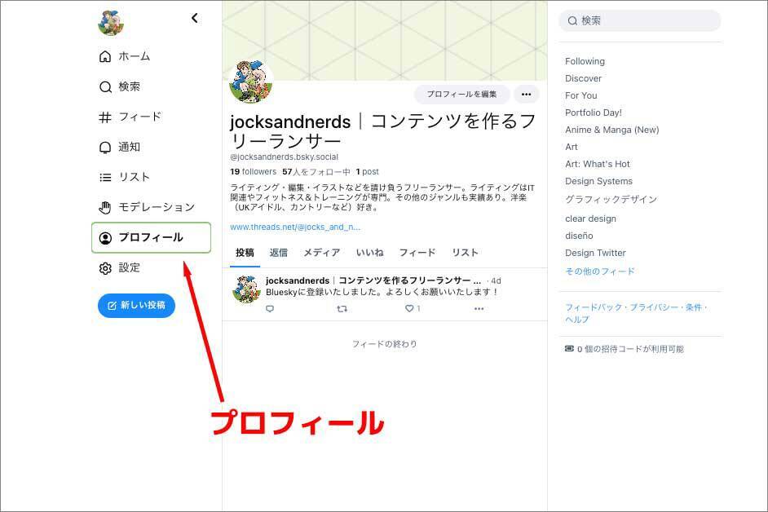768x512 pixels.
Task: Click the repost icon on the post
Action: (342, 309)
